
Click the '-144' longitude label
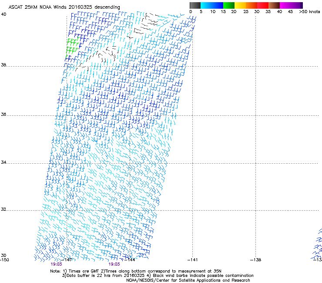click(130, 260)
